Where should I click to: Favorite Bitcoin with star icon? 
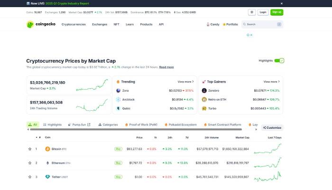point(30,149)
